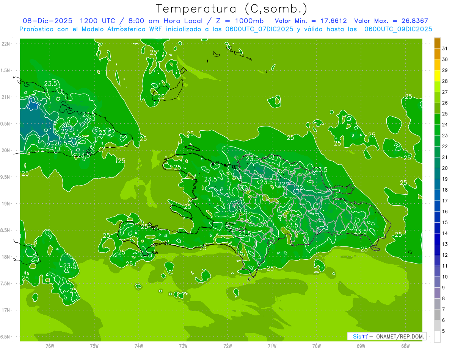This screenshot has height=351, width=455.
Task: Click the "Temperatura (C,somb.)" map title
Action: pos(232,9)
